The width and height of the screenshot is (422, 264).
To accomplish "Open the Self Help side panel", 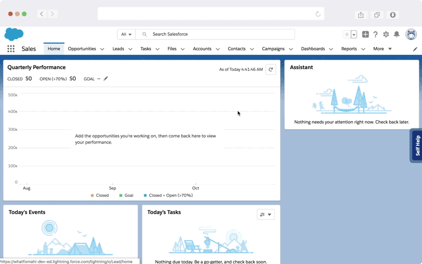I will point(417,146).
